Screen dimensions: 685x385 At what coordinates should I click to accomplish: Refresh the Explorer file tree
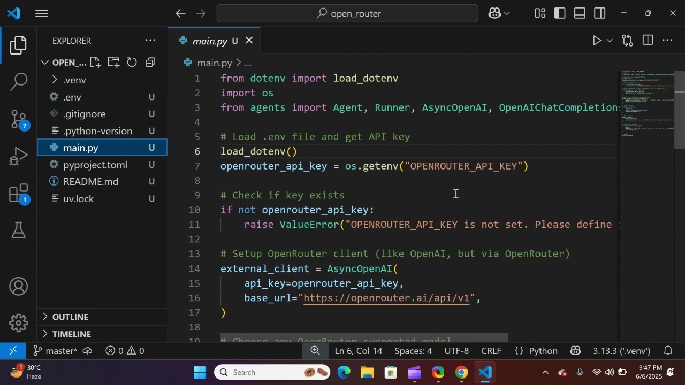coord(132,63)
